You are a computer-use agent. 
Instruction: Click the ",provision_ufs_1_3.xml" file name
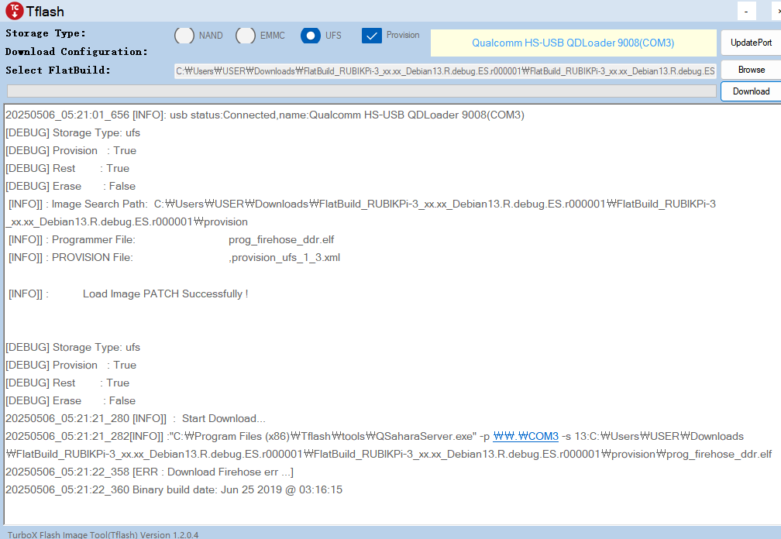[x=284, y=258]
